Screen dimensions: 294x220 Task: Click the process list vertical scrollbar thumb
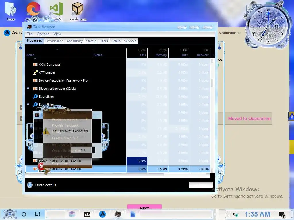(212, 83)
